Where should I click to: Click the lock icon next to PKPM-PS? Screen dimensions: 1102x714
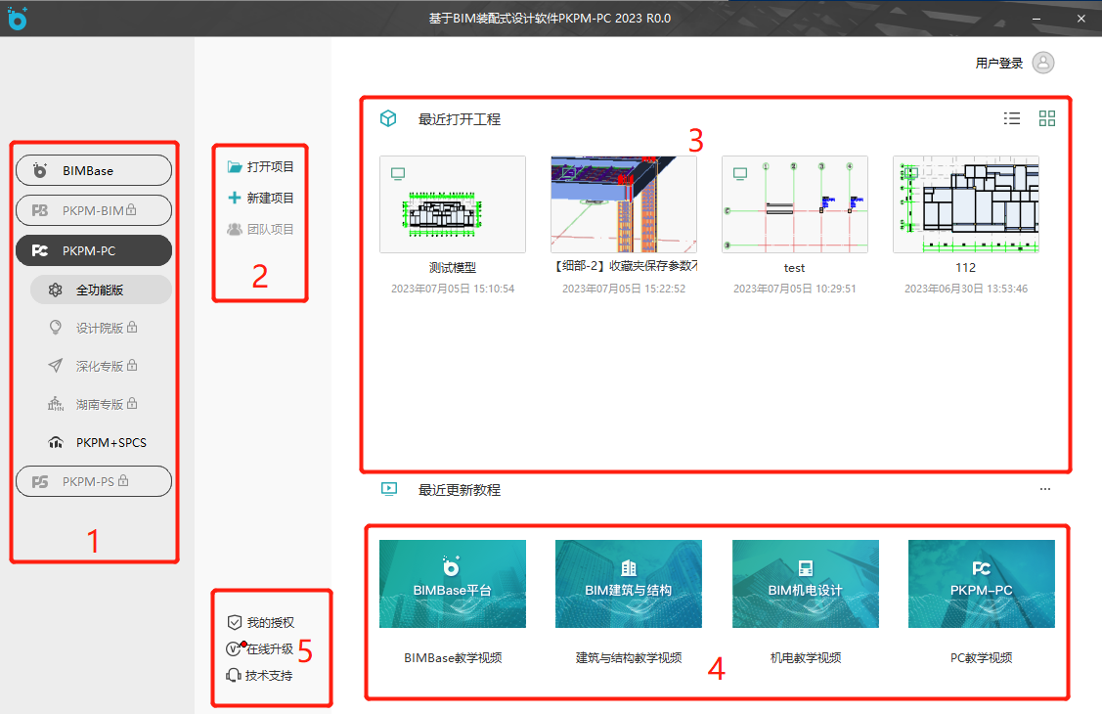tap(123, 480)
